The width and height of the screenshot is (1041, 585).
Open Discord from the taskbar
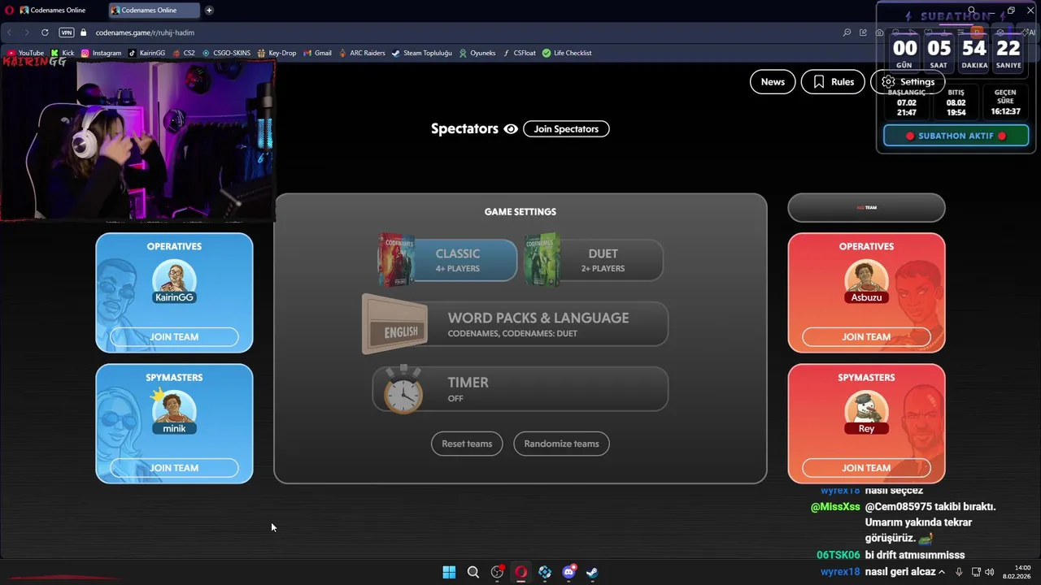click(x=568, y=572)
